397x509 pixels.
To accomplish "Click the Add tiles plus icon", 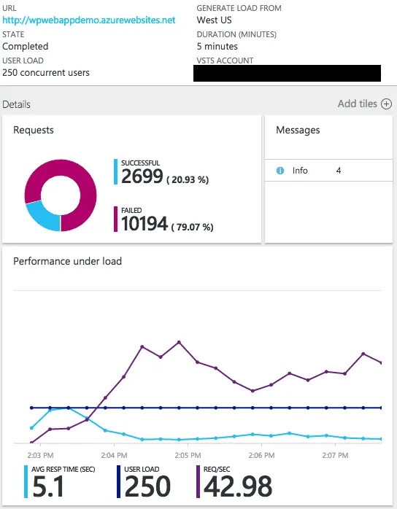I will tap(386, 104).
